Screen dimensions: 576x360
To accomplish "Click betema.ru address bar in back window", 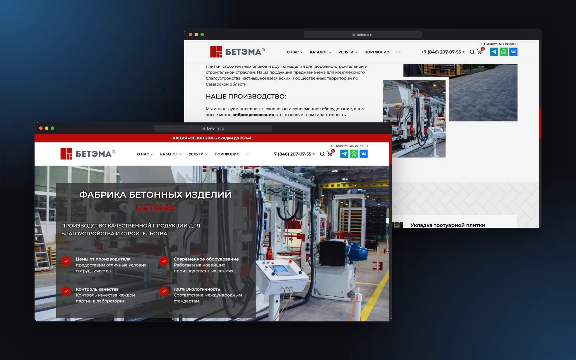I will click(363, 35).
